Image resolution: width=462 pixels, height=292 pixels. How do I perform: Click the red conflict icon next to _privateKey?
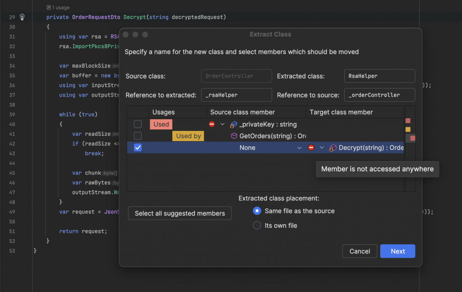212,124
